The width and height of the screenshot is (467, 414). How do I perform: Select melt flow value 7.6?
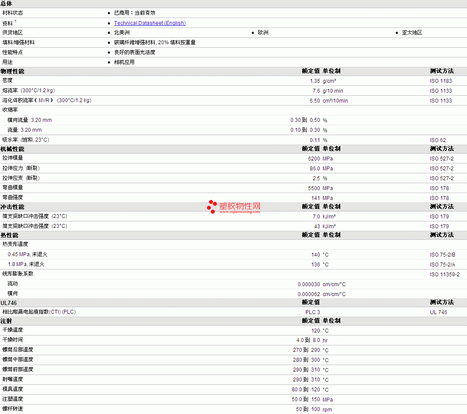316,91
